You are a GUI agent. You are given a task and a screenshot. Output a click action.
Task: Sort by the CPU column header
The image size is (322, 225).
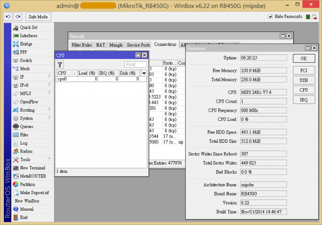click(x=67, y=73)
